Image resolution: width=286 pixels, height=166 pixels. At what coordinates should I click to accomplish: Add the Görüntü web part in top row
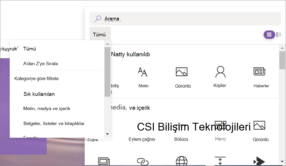click(x=182, y=78)
